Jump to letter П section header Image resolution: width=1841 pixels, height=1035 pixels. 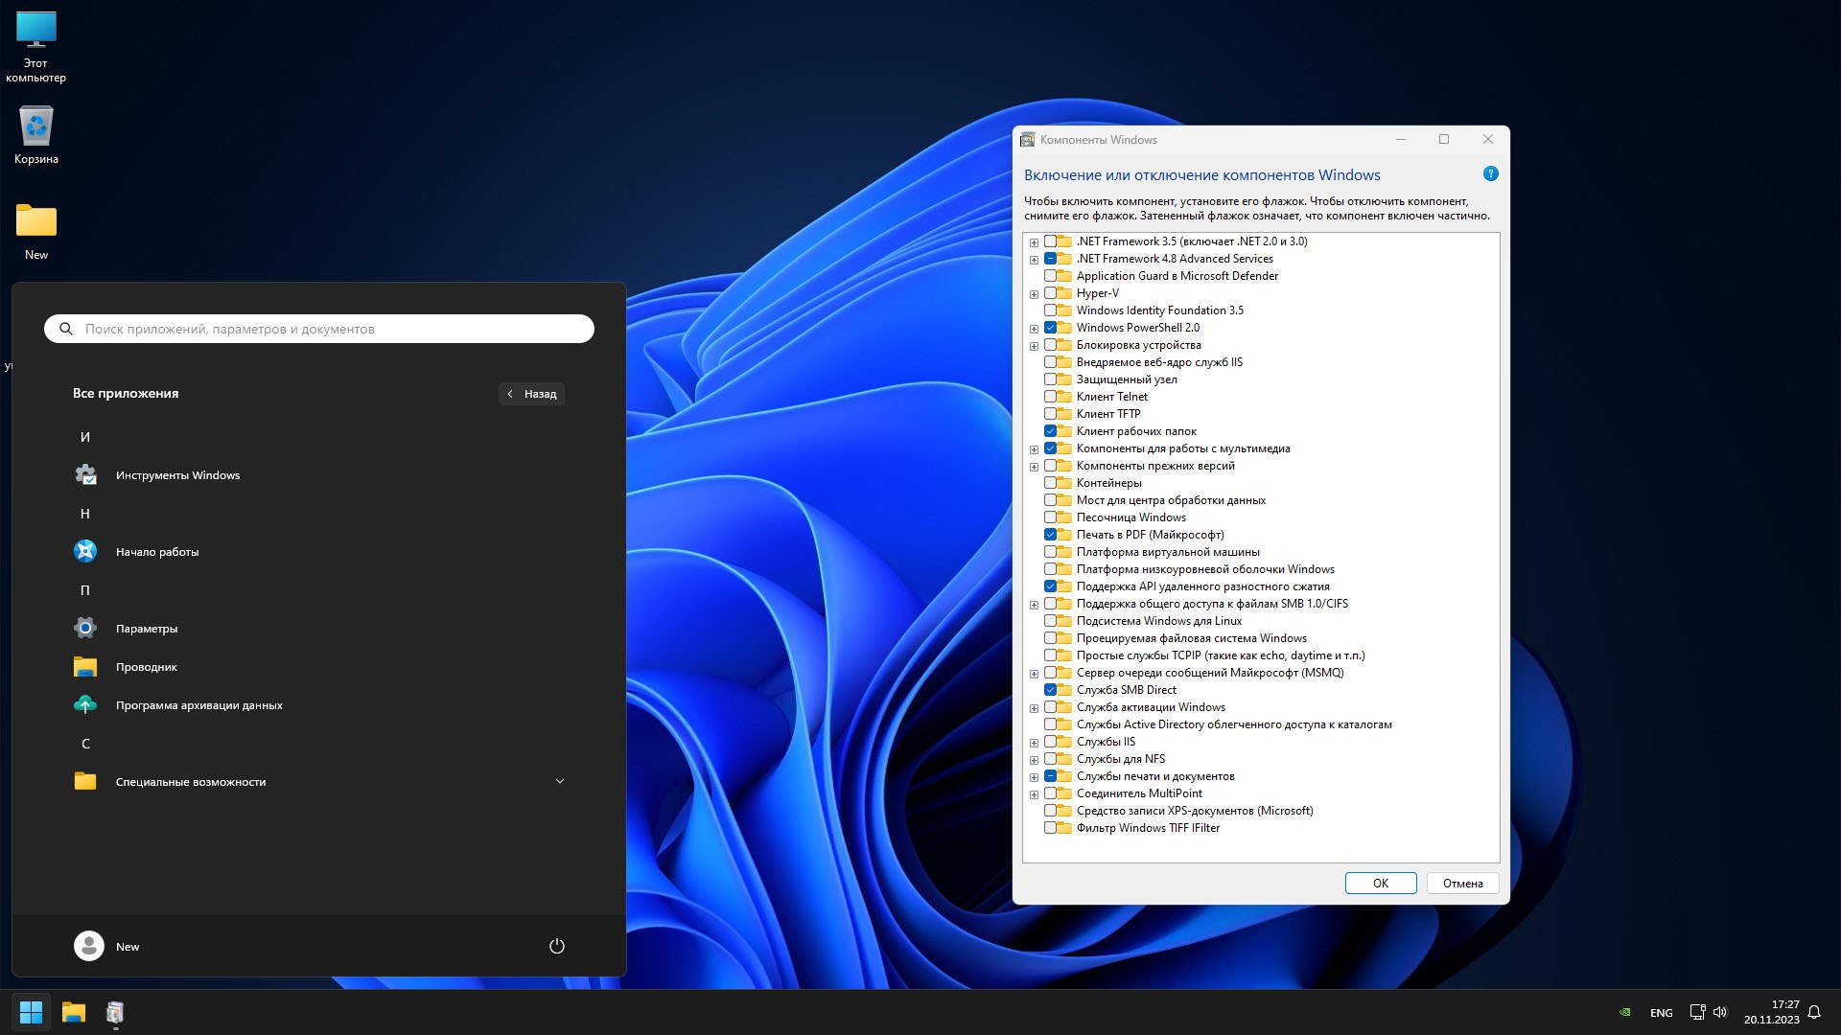pyautogui.click(x=85, y=590)
